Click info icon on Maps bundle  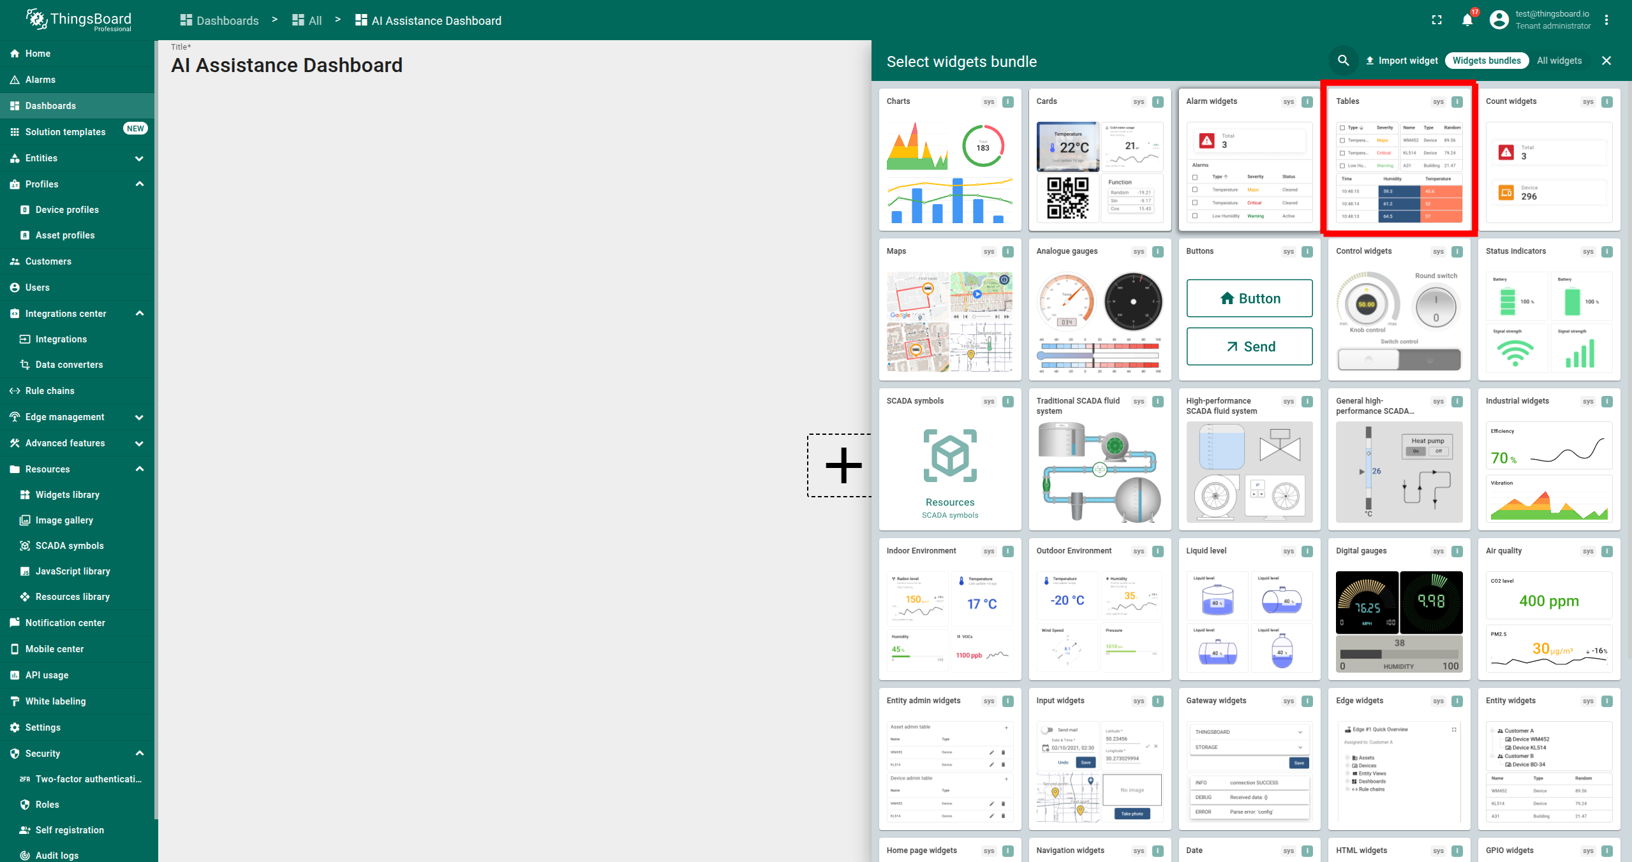point(1008,252)
